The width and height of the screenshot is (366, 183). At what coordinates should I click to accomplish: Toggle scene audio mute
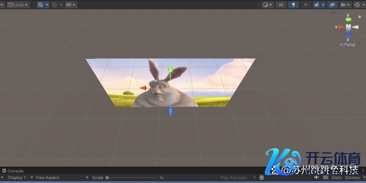[x=305, y=5]
